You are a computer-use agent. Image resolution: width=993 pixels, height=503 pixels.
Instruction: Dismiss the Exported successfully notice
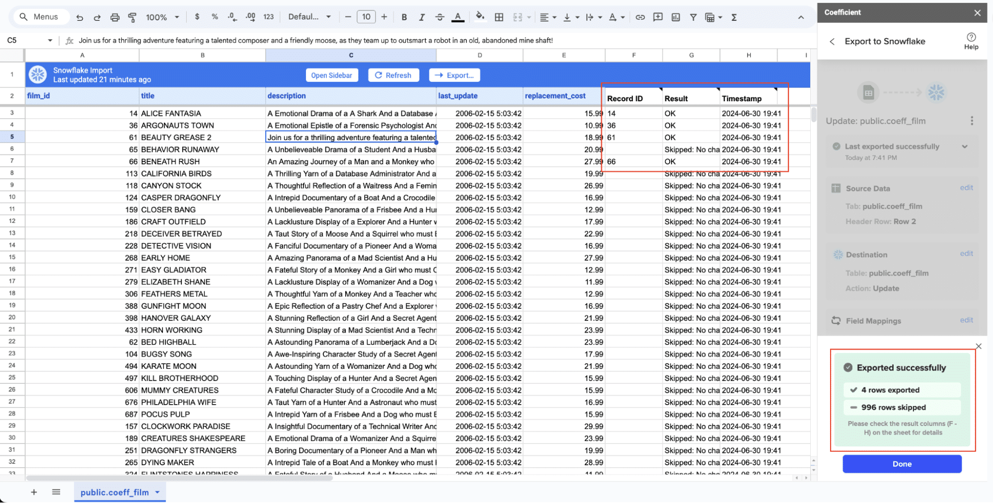pos(978,346)
